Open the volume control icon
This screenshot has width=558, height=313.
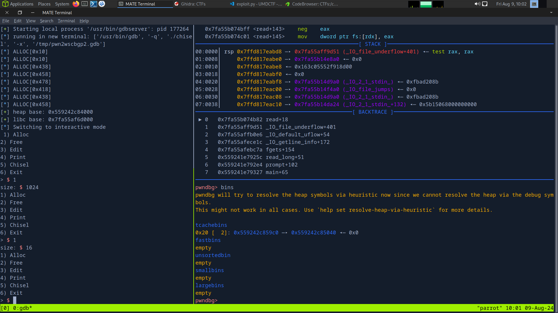(477, 4)
